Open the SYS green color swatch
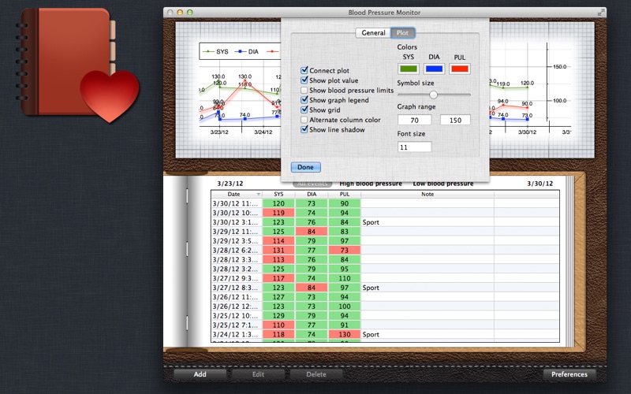Image resolution: width=631 pixels, height=394 pixels. pyautogui.click(x=409, y=69)
